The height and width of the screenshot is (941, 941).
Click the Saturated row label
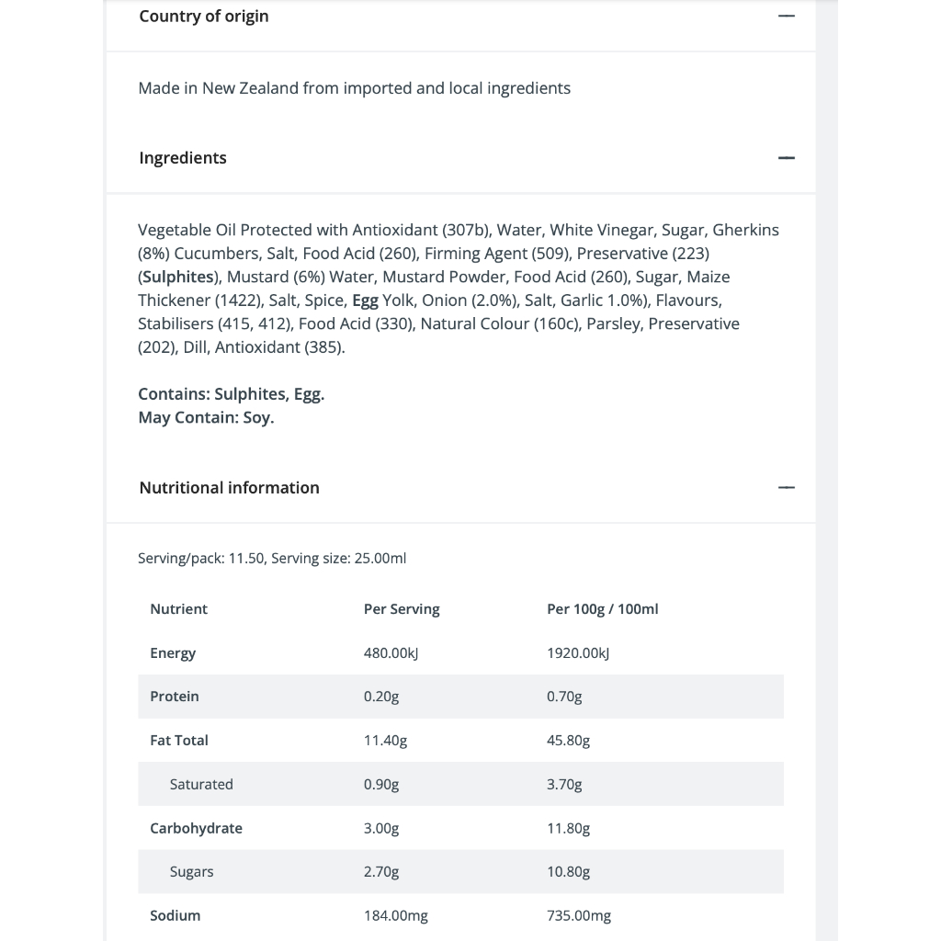pyautogui.click(x=201, y=785)
